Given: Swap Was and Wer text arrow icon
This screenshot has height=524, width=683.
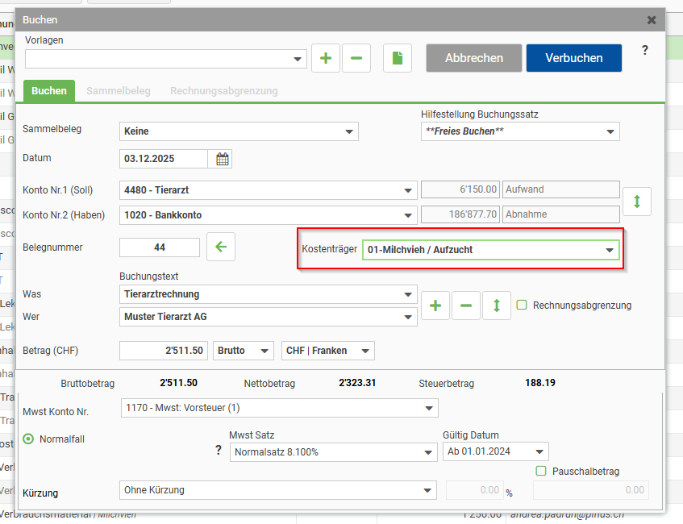Looking at the screenshot, I should [497, 306].
